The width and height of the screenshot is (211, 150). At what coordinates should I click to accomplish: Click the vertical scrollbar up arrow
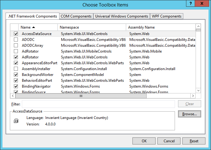[198, 26]
